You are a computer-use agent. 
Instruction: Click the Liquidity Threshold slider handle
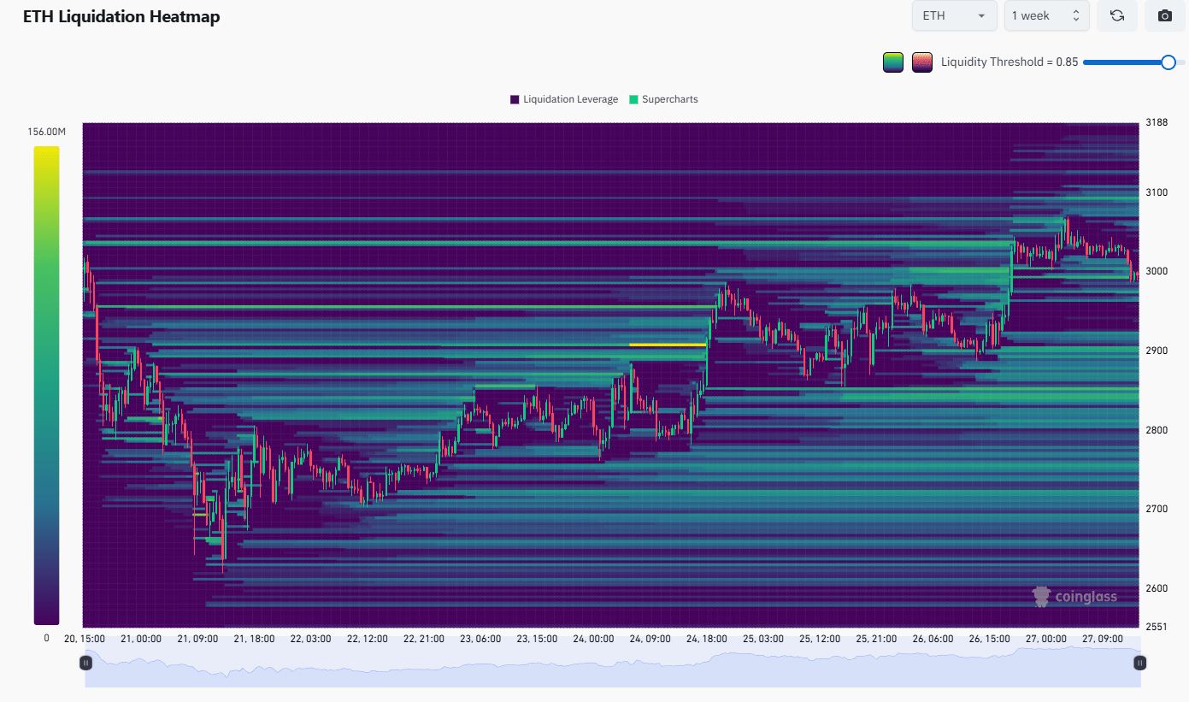(x=1168, y=62)
